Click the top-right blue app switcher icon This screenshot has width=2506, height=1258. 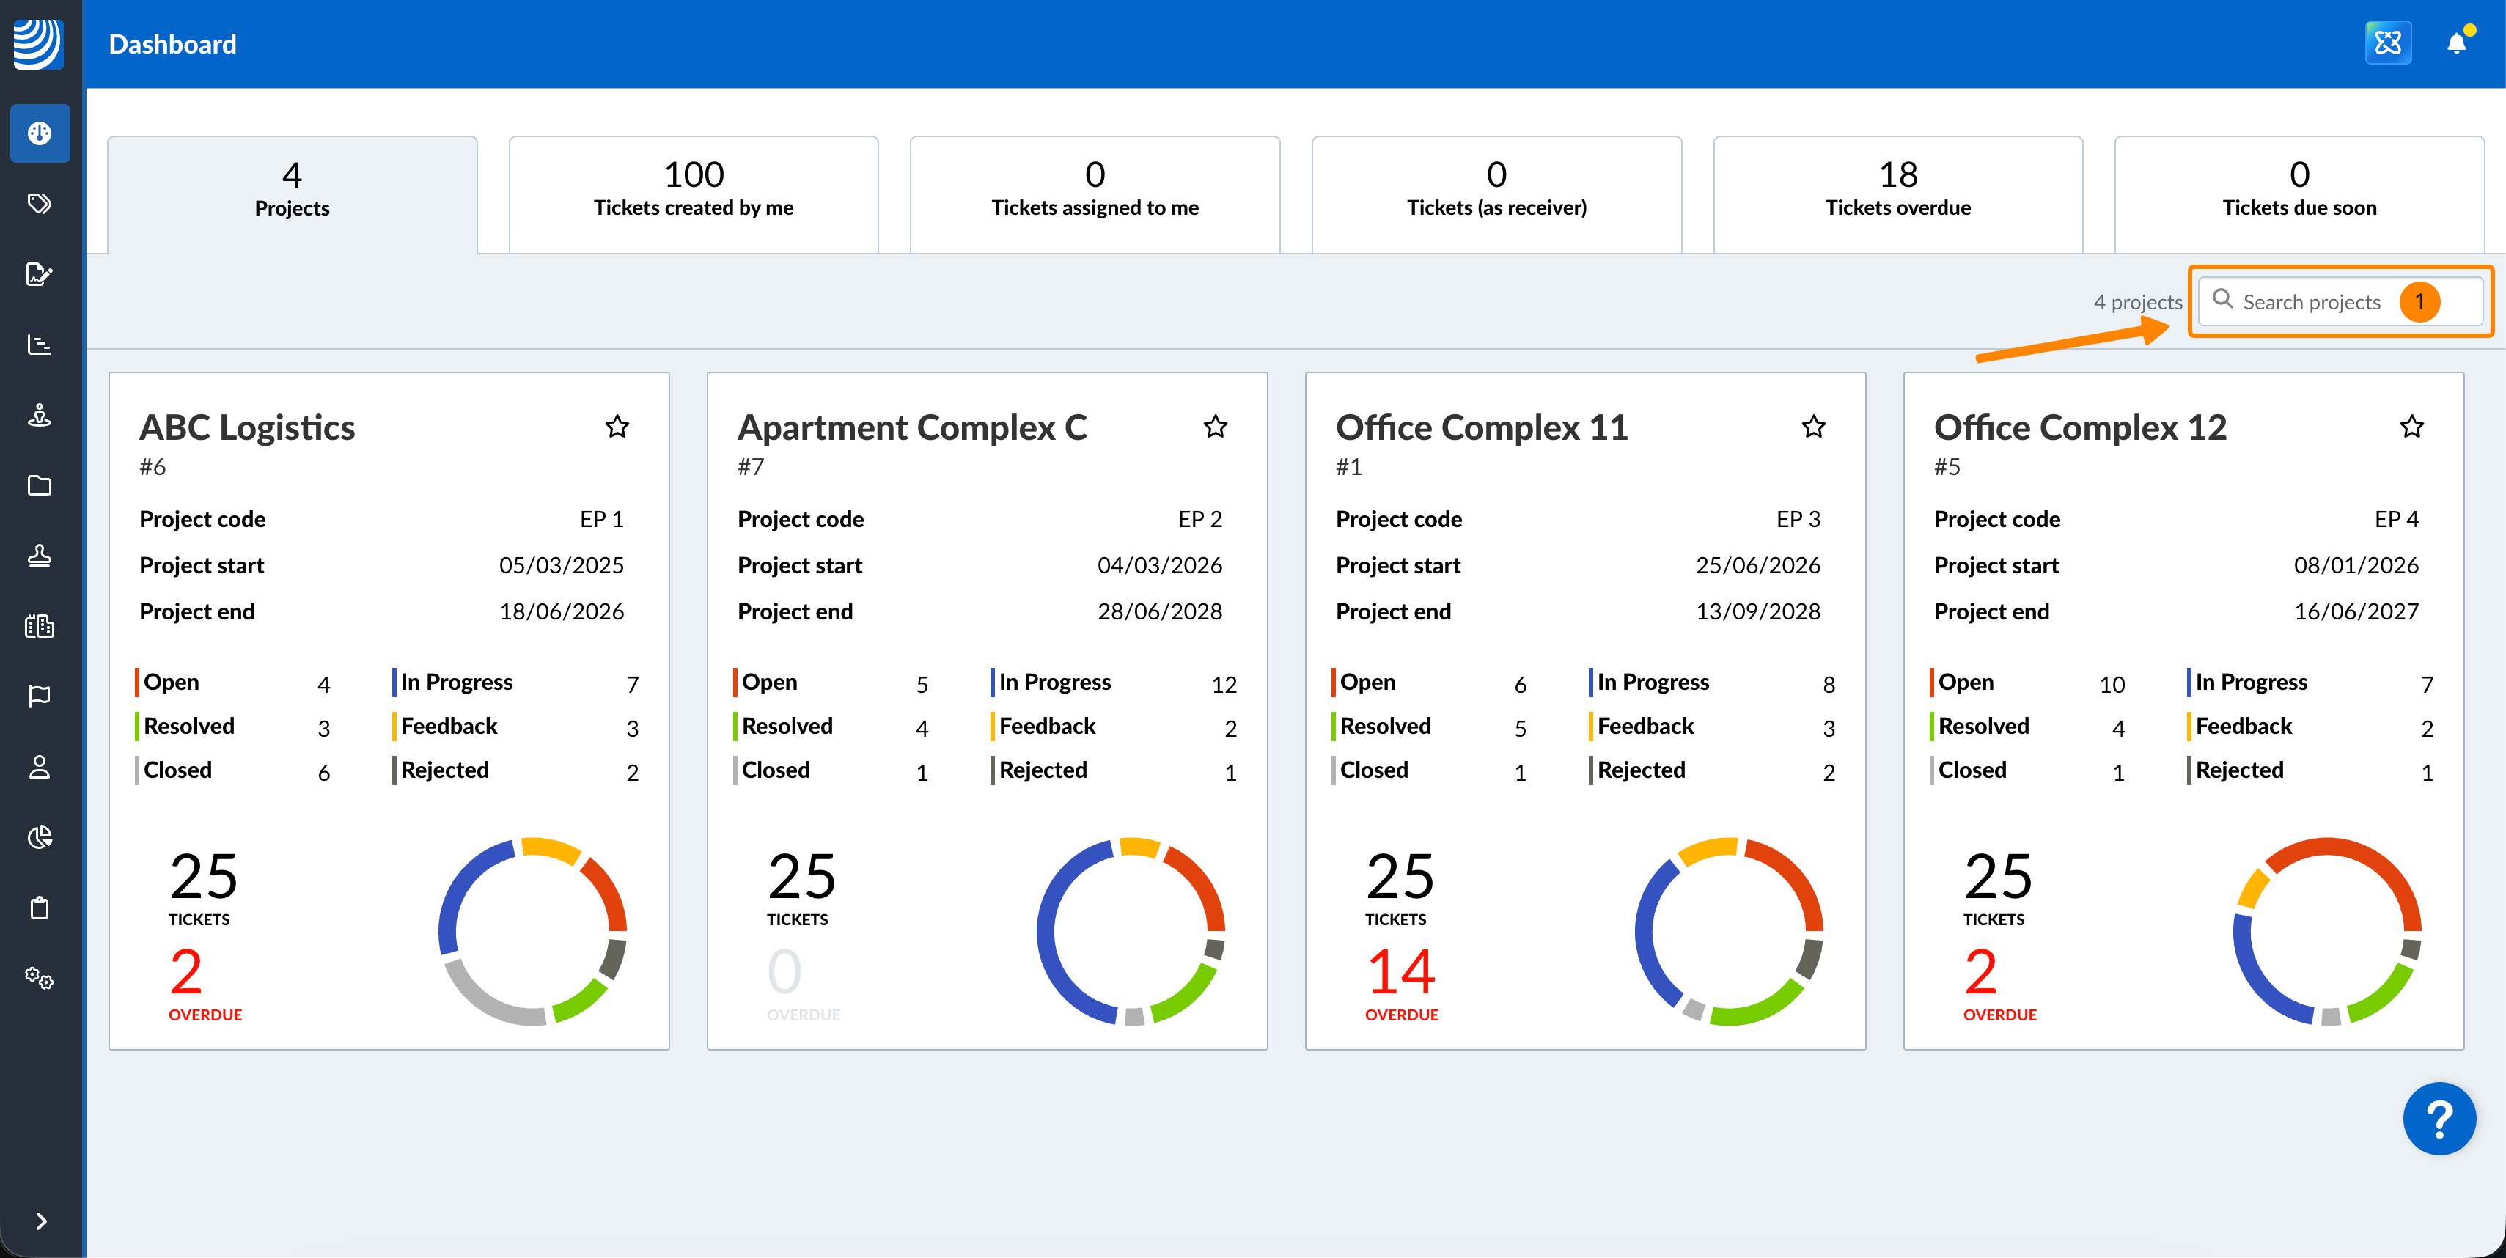(2387, 43)
